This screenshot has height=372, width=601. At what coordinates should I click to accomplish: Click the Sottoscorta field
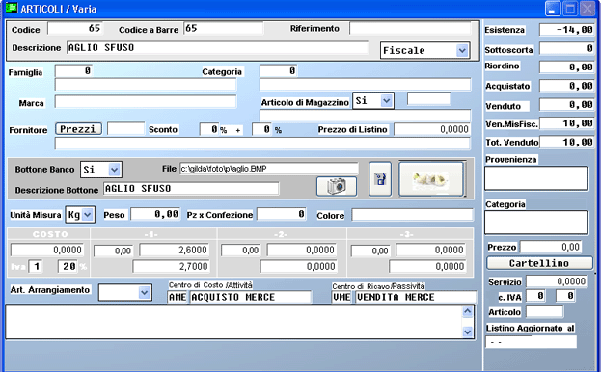pyautogui.click(x=566, y=48)
